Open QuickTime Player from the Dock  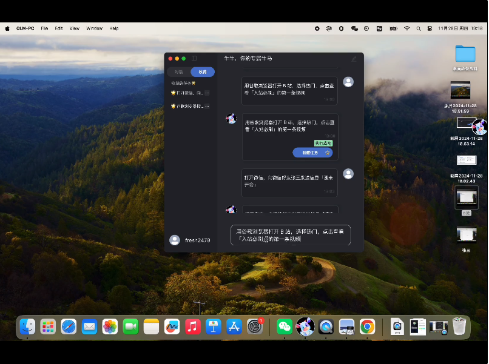(x=326, y=326)
